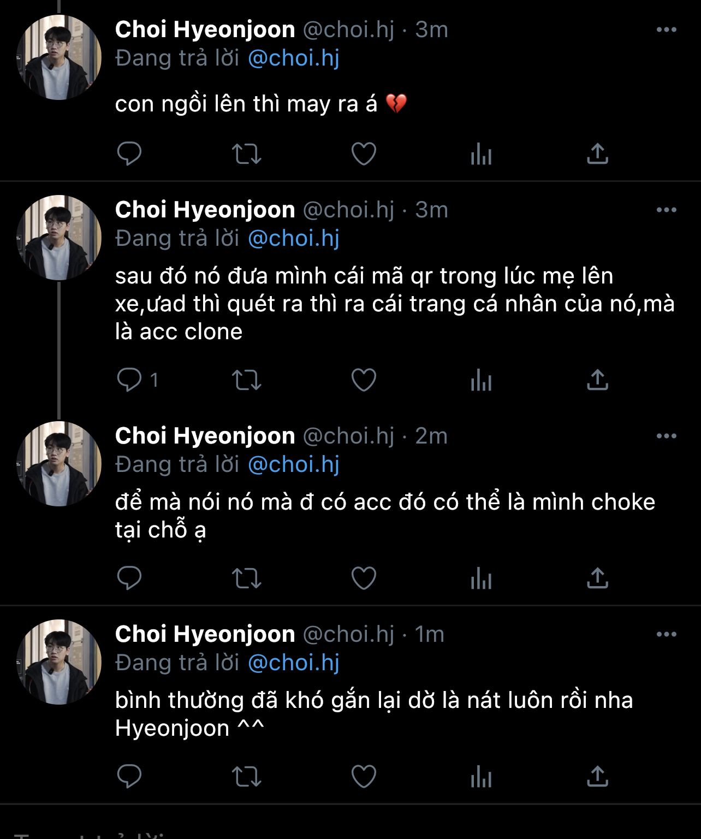
Task: Retweet the 'acc clone' tweet
Action: point(246,380)
